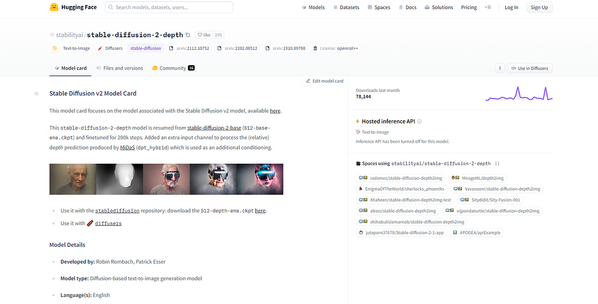
Task: Open the stable-diffusion-2-base link
Action: tap(214, 128)
